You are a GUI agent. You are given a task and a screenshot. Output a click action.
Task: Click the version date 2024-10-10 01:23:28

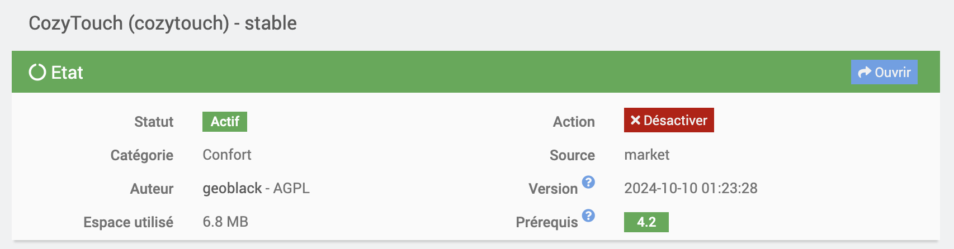tap(691, 188)
